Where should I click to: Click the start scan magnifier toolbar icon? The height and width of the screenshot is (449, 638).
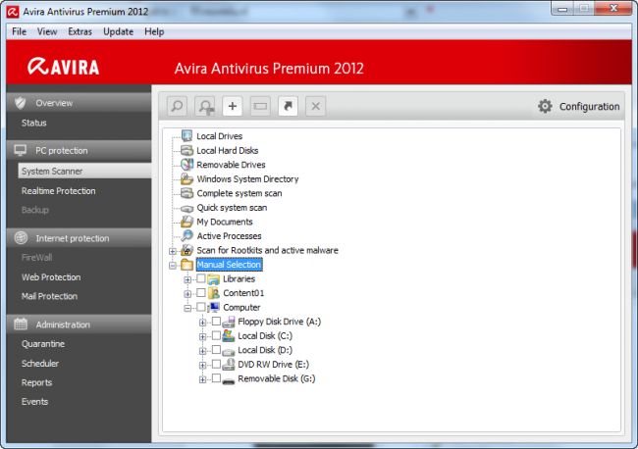(177, 107)
